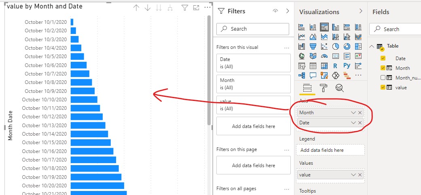Image resolution: width=421 pixels, height=195 pixels.
Task: Turn on Drill down single arrow
Action: pyautogui.click(x=147, y=8)
